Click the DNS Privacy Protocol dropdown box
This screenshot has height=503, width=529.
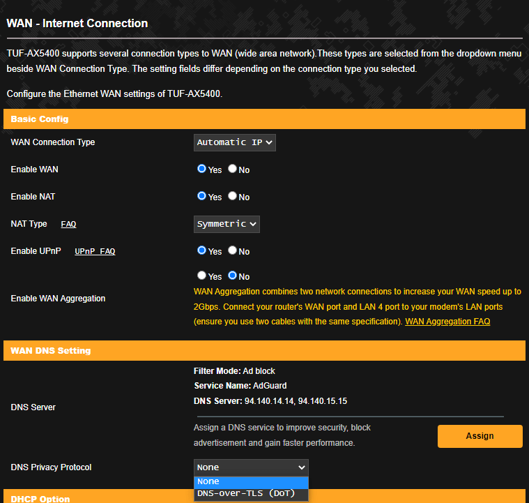point(251,467)
